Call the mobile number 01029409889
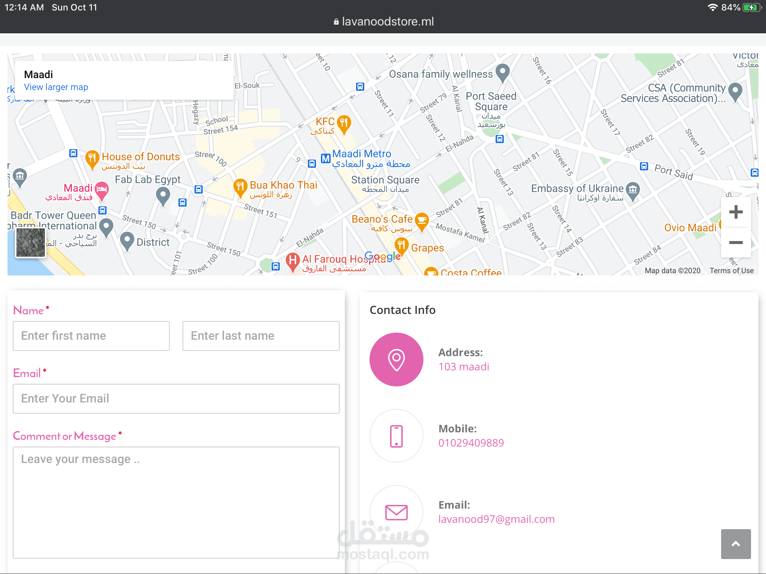This screenshot has height=574, width=766. 471,443
